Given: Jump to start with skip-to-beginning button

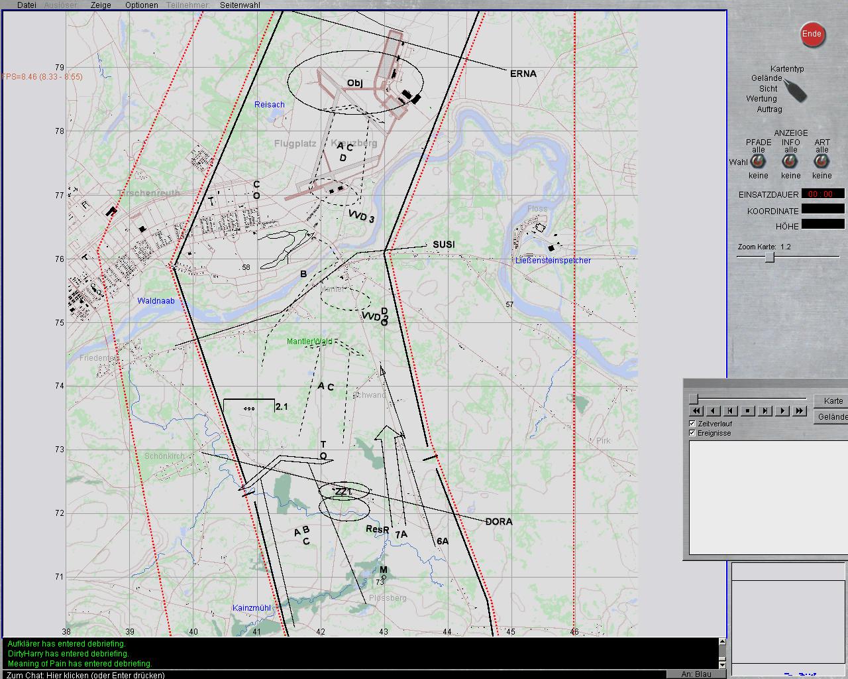Looking at the screenshot, I should (x=731, y=411).
